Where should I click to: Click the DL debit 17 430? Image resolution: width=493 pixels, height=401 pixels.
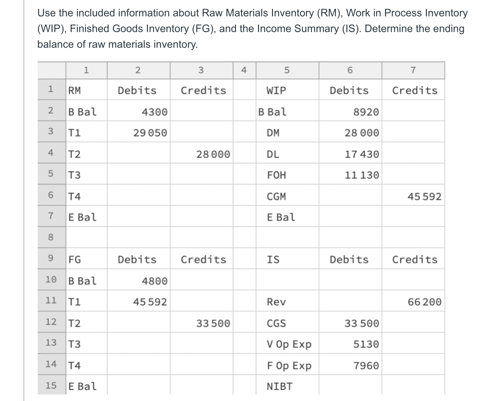350,153
